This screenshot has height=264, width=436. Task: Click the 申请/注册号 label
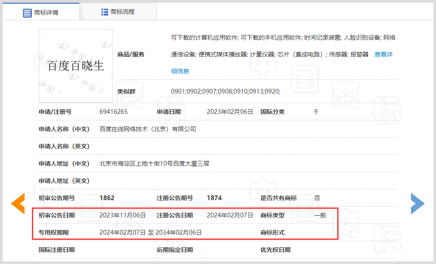point(55,112)
